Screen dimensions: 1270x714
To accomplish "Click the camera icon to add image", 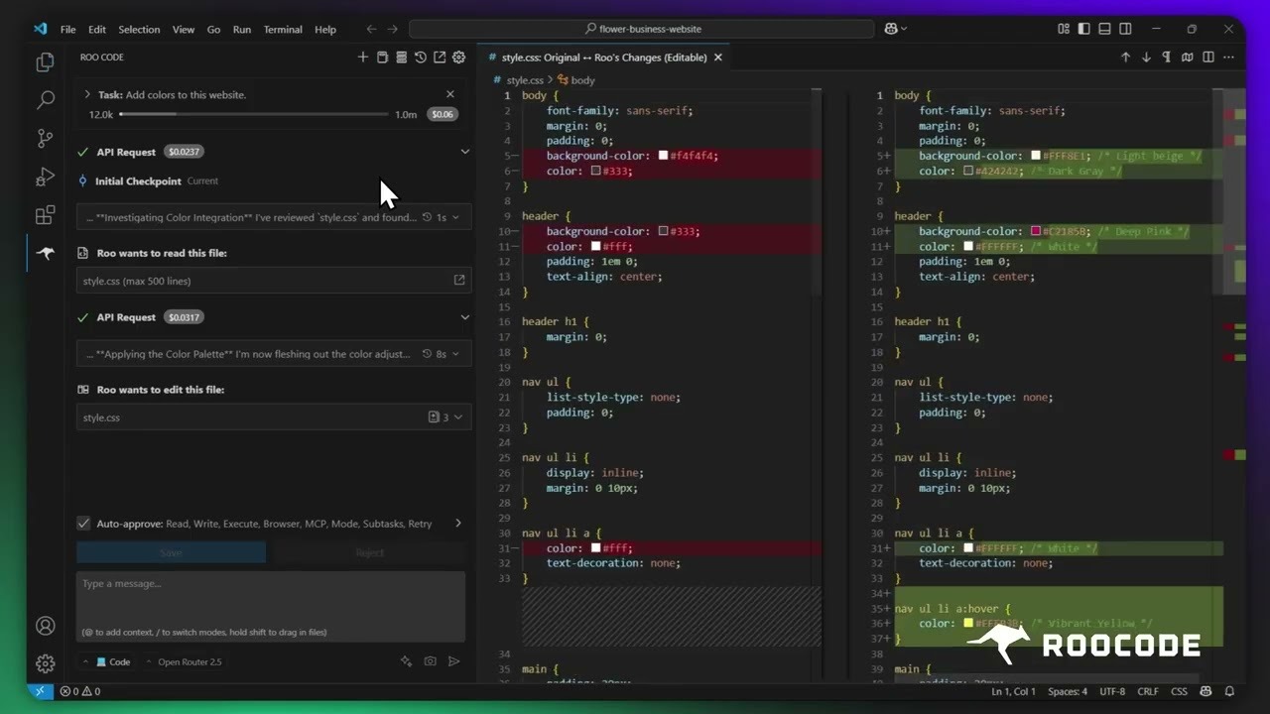I will (x=430, y=661).
